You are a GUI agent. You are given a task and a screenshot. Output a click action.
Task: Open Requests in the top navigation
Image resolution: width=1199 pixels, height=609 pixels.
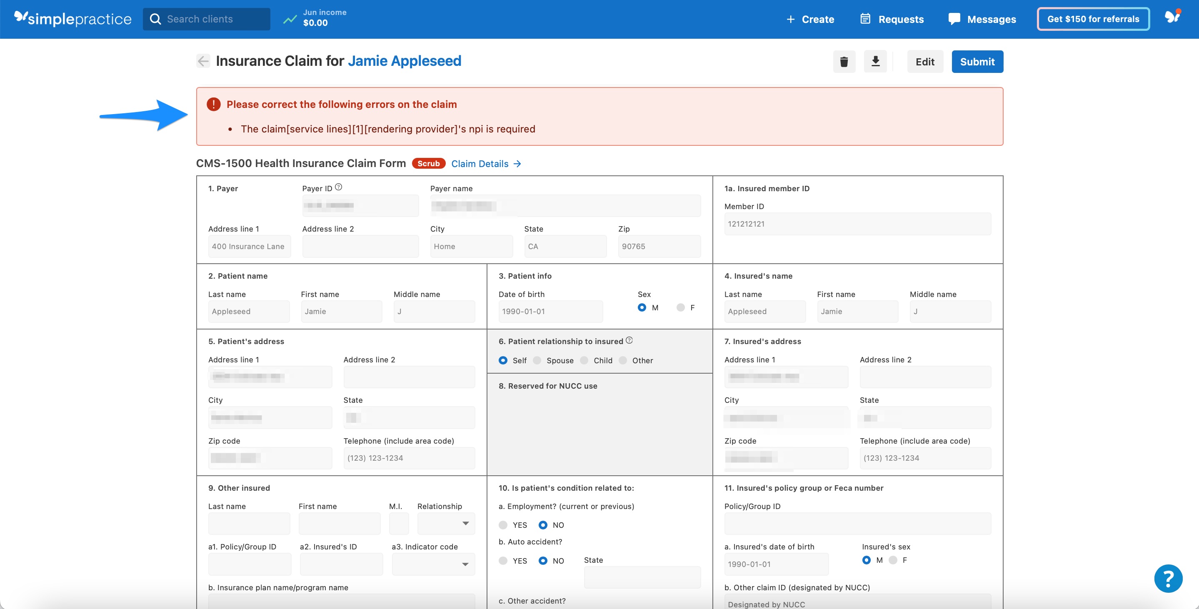pos(892,19)
